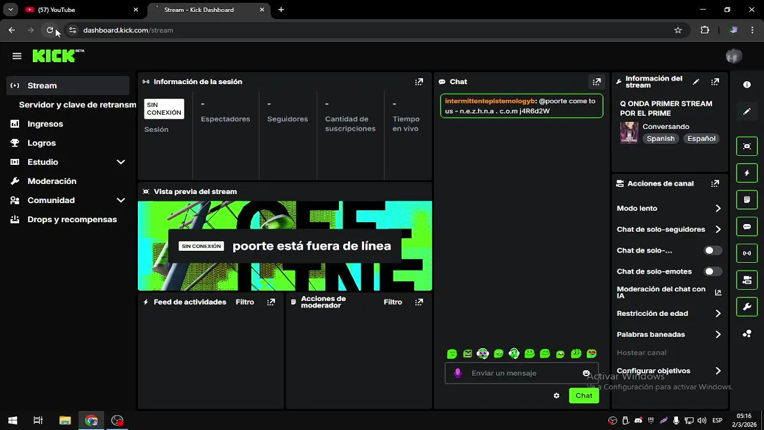
Task: Click the three-dots layout icon in sidebar
Action: [x=747, y=334]
